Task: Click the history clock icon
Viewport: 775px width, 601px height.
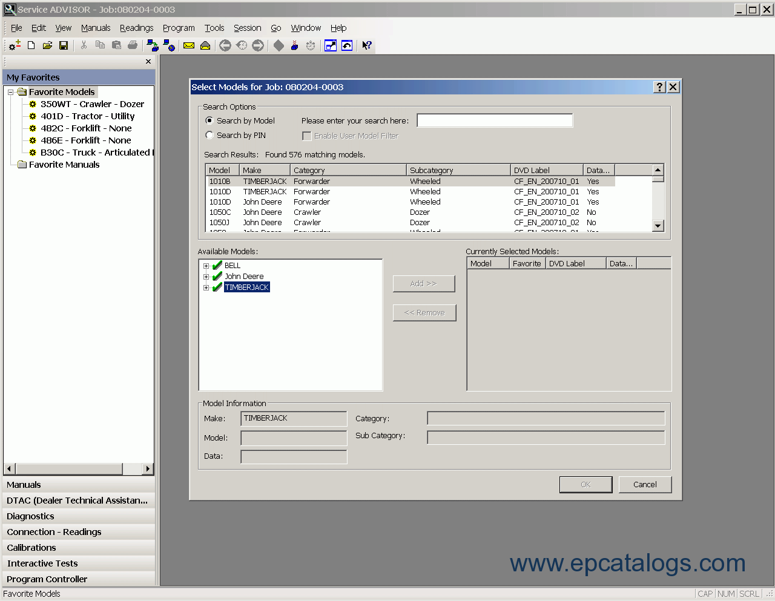Action: point(242,45)
